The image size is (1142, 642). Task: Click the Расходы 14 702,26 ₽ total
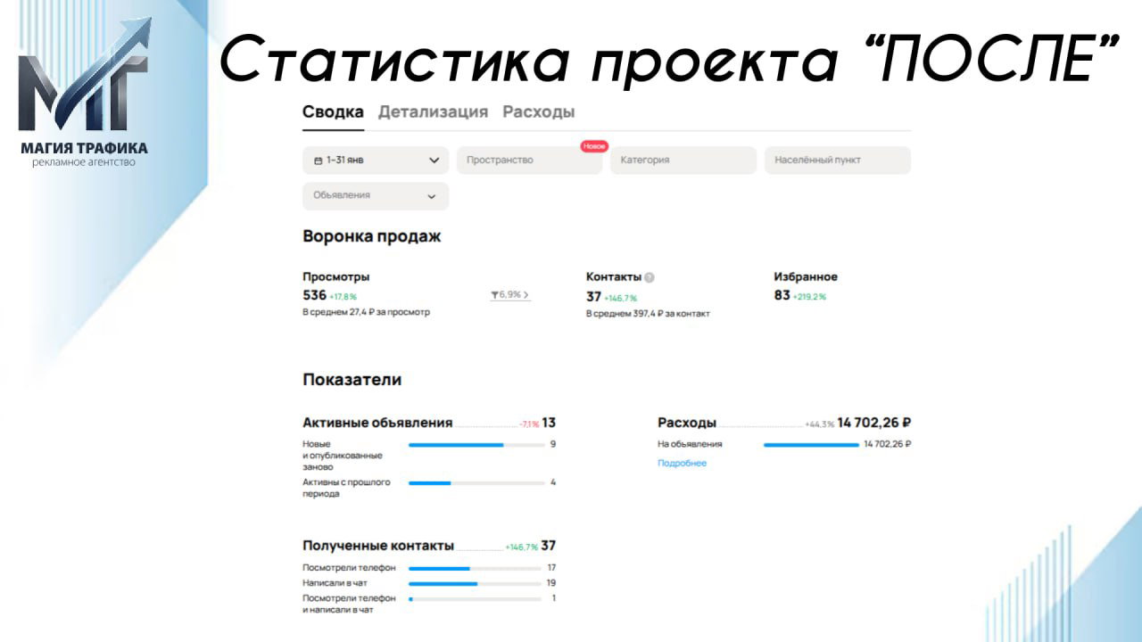pos(873,423)
